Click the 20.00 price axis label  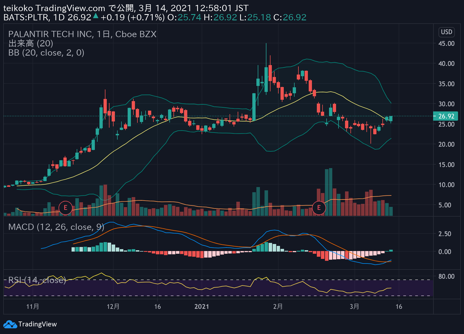click(x=446, y=144)
